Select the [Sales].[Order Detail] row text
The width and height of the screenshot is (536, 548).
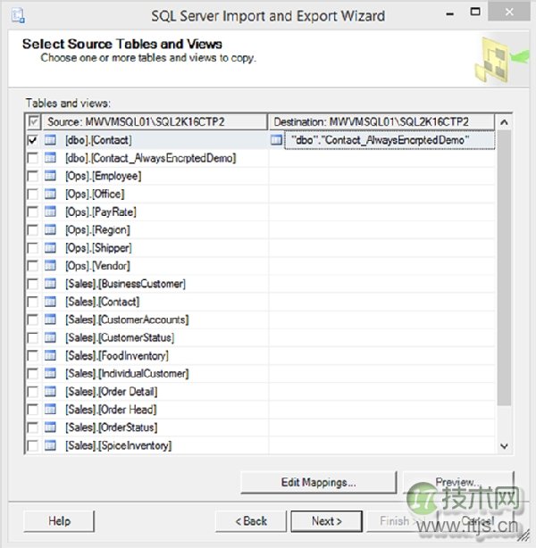[x=112, y=392]
